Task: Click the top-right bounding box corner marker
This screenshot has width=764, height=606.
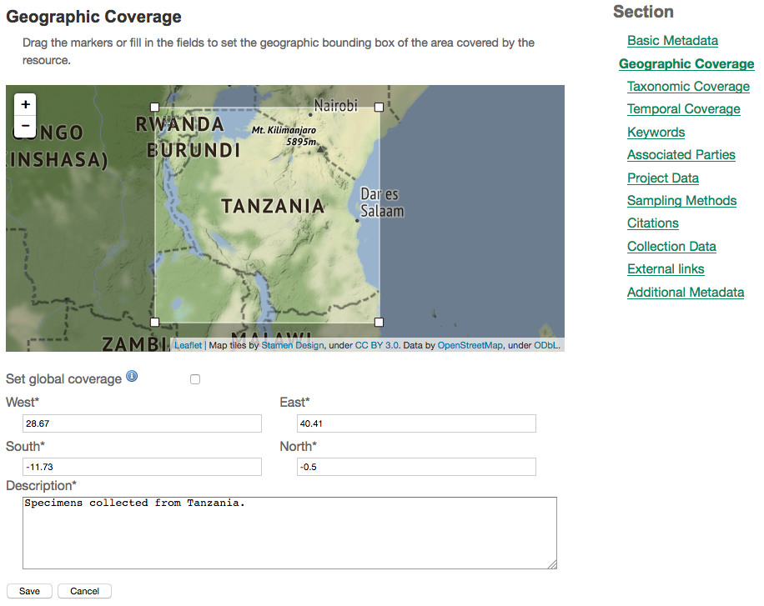Action: [379, 107]
